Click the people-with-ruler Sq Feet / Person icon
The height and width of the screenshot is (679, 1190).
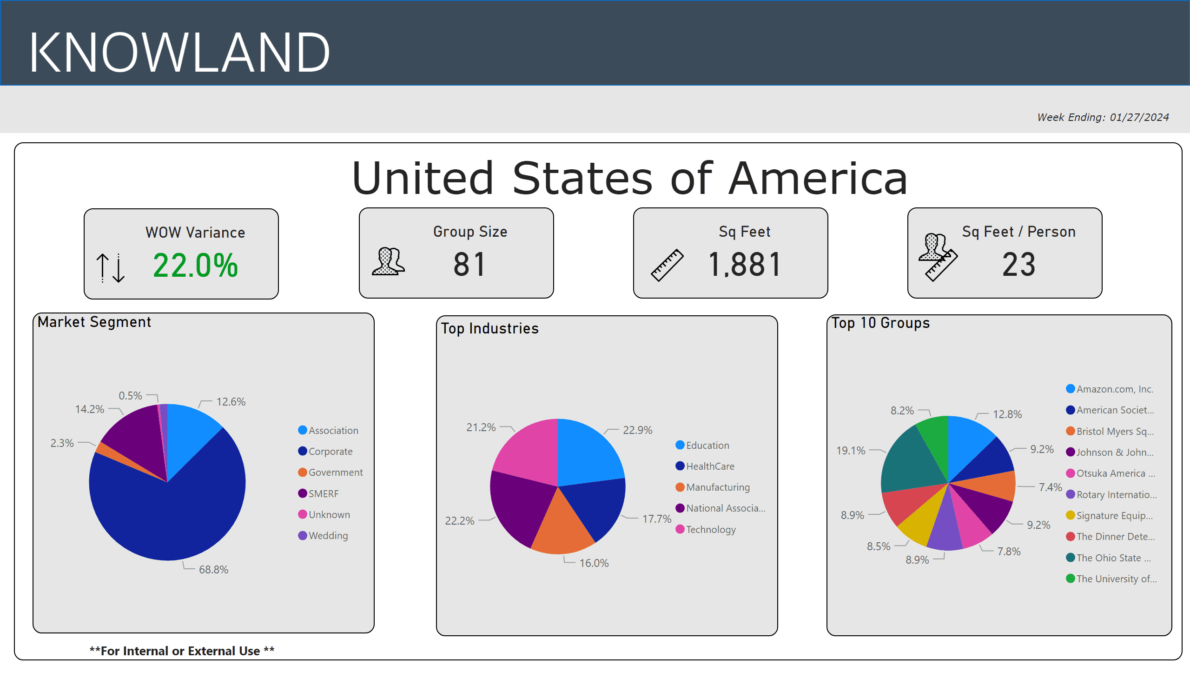click(x=937, y=257)
